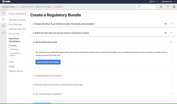Go to Buy a Number
Screen dimensions: 177x104
coord(15,24)
